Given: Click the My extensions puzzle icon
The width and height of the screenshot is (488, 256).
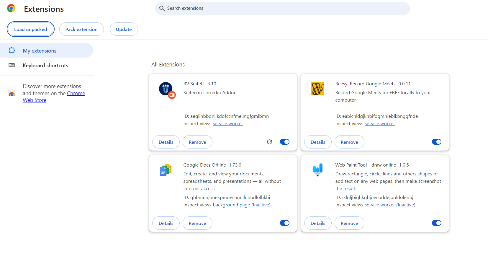Looking at the screenshot, I should (x=12, y=50).
